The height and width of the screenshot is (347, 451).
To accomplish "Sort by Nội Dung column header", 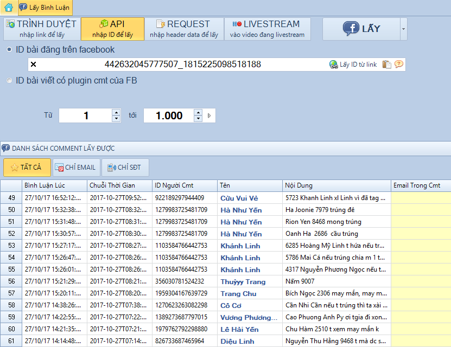I will click(336, 185).
